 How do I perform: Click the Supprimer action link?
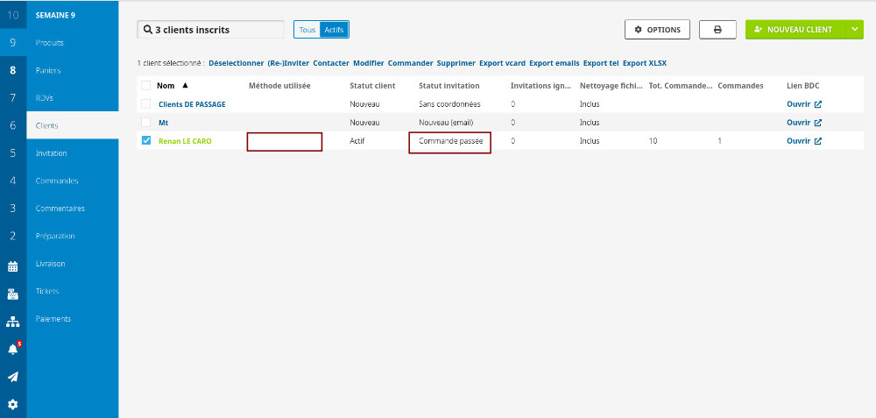click(x=456, y=63)
